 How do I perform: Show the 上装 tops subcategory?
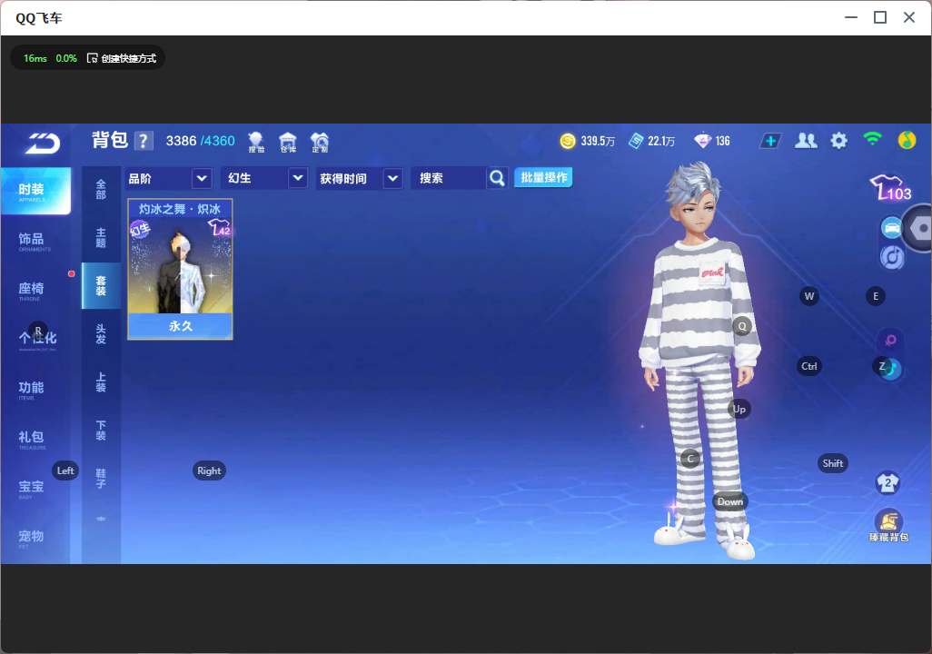tap(101, 382)
